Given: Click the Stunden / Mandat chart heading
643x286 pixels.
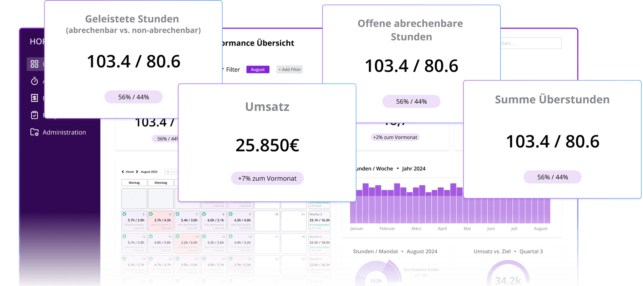Looking at the screenshot, I should [375, 252].
